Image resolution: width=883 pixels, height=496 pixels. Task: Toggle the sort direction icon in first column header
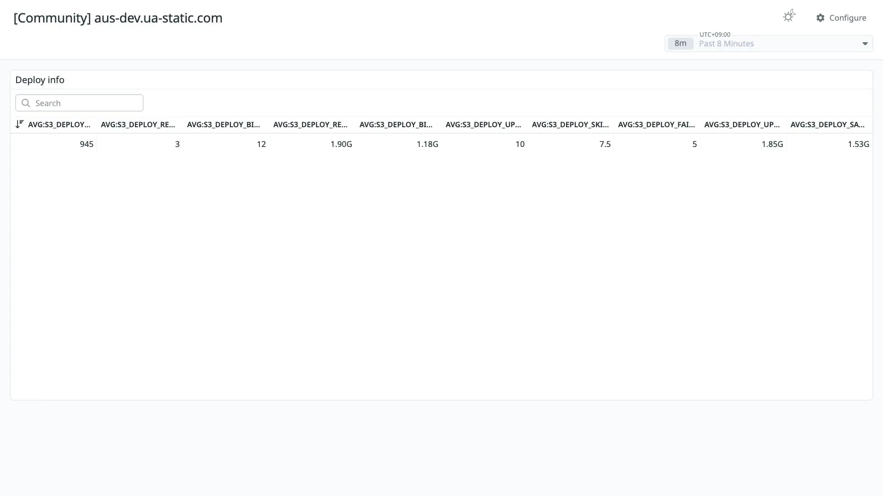[x=19, y=124]
